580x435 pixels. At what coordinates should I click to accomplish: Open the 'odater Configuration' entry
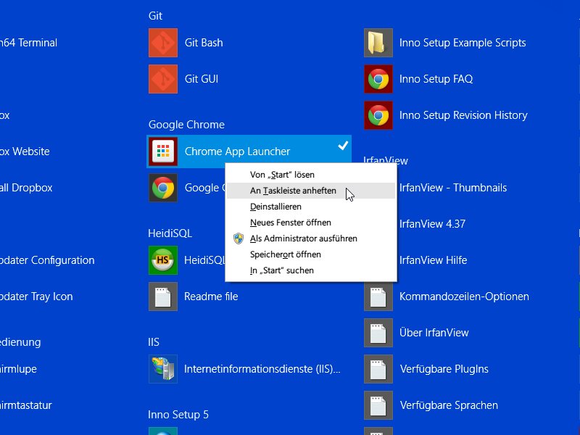pyautogui.click(x=47, y=260)
